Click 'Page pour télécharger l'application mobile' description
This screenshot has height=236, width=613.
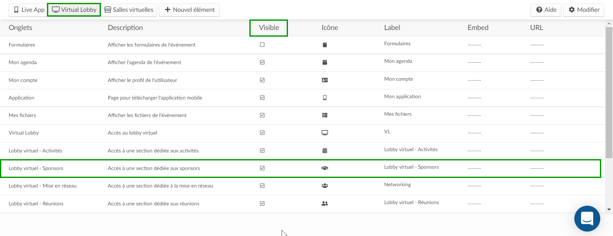pos(155,98)
